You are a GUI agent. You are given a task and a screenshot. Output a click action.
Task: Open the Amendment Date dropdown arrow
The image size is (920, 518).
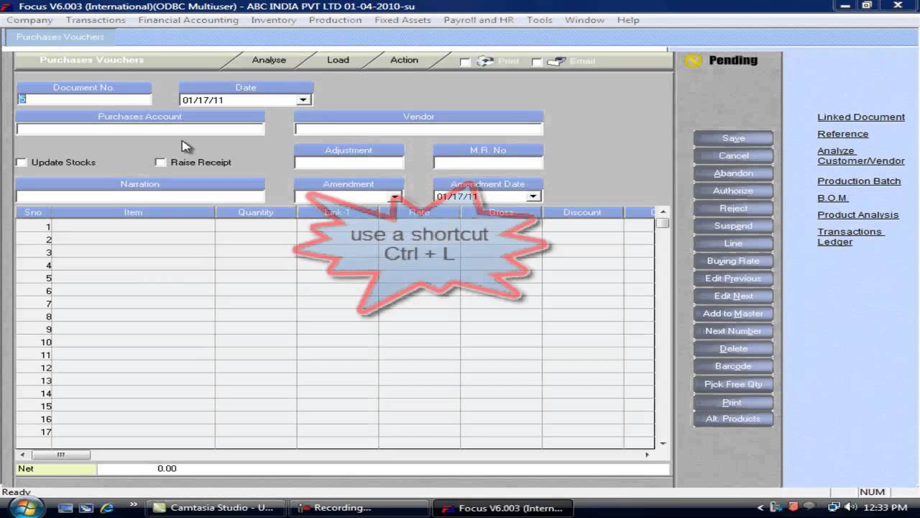533,196
